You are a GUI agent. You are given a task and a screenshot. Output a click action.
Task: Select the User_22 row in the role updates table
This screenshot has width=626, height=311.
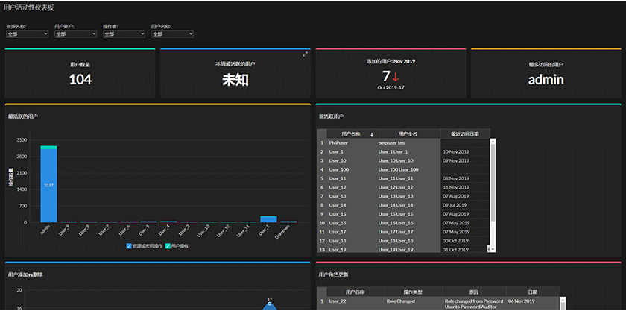coord(438,304)
